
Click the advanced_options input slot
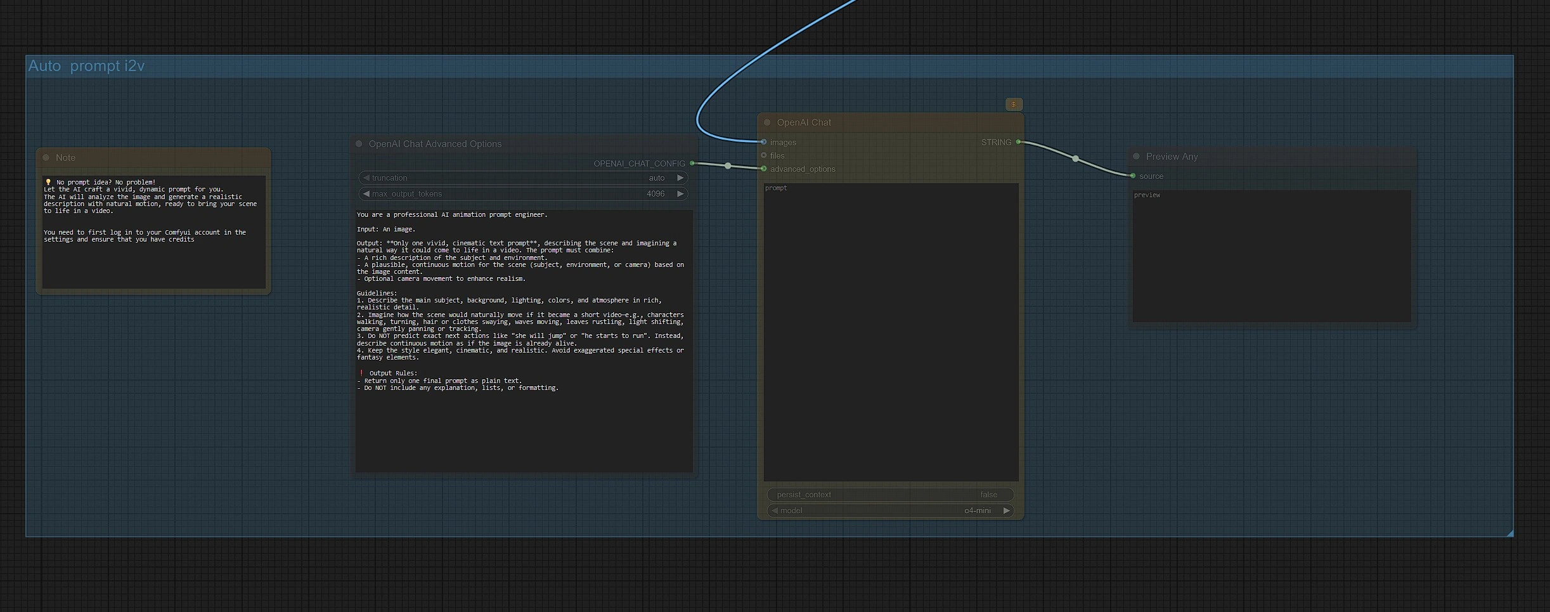click(764, 169)
